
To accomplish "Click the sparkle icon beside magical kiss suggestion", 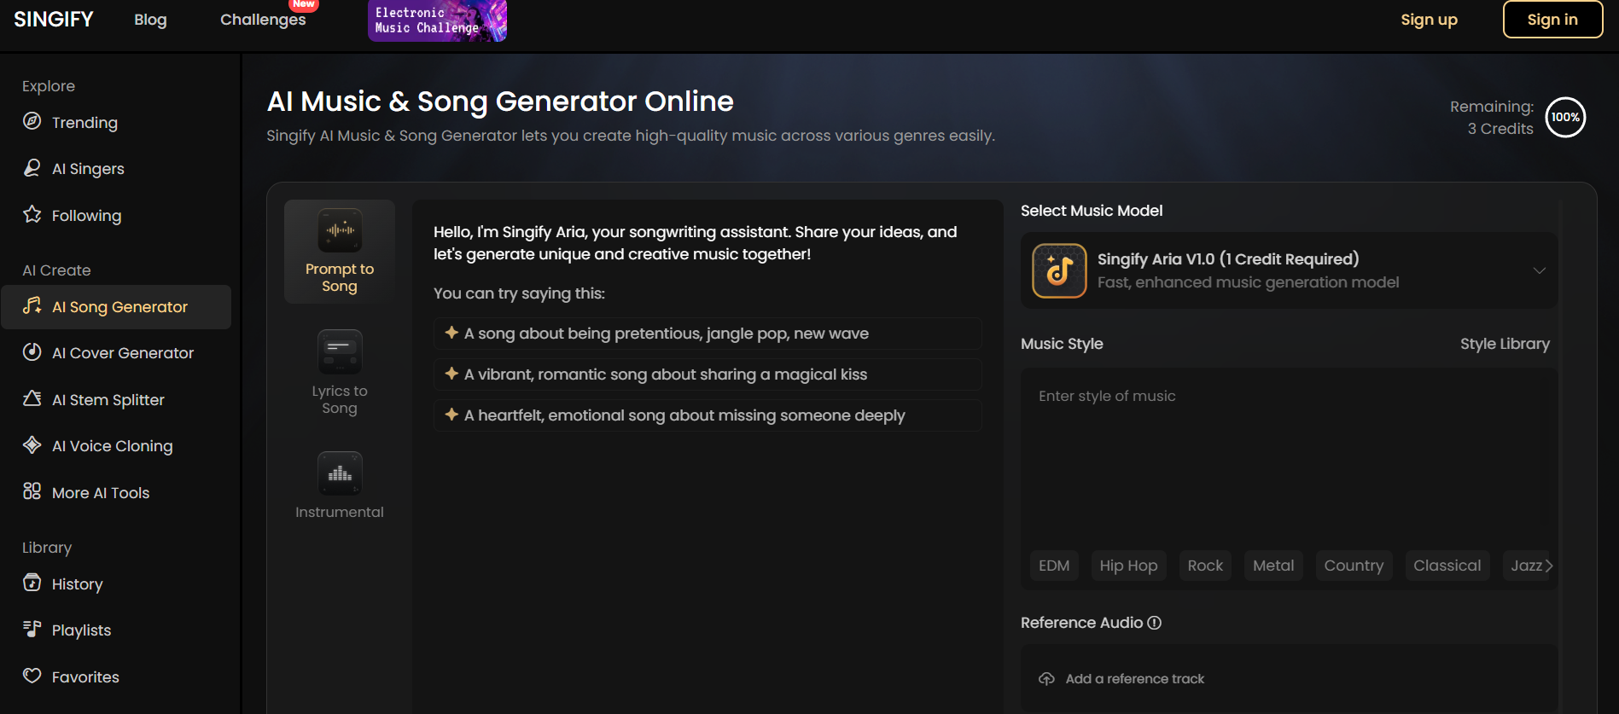I will [451, 374].
